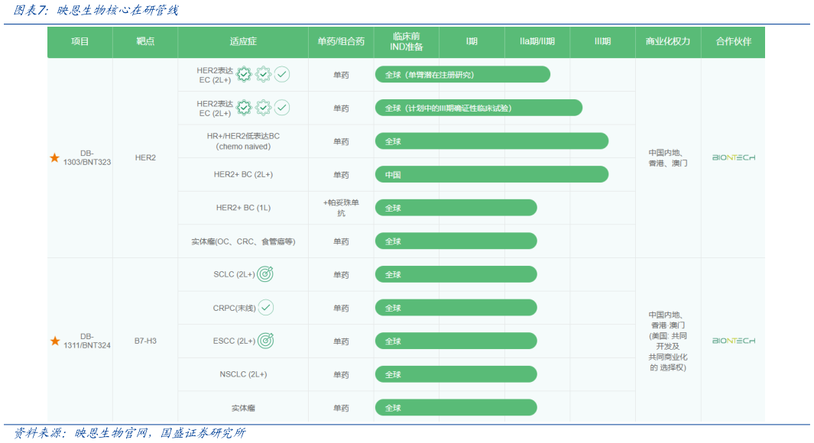Click the 全球 progress bar in the NSCLC (2L+) row
The height and width of the screenshot is (443, 814).
coord(456,374)
